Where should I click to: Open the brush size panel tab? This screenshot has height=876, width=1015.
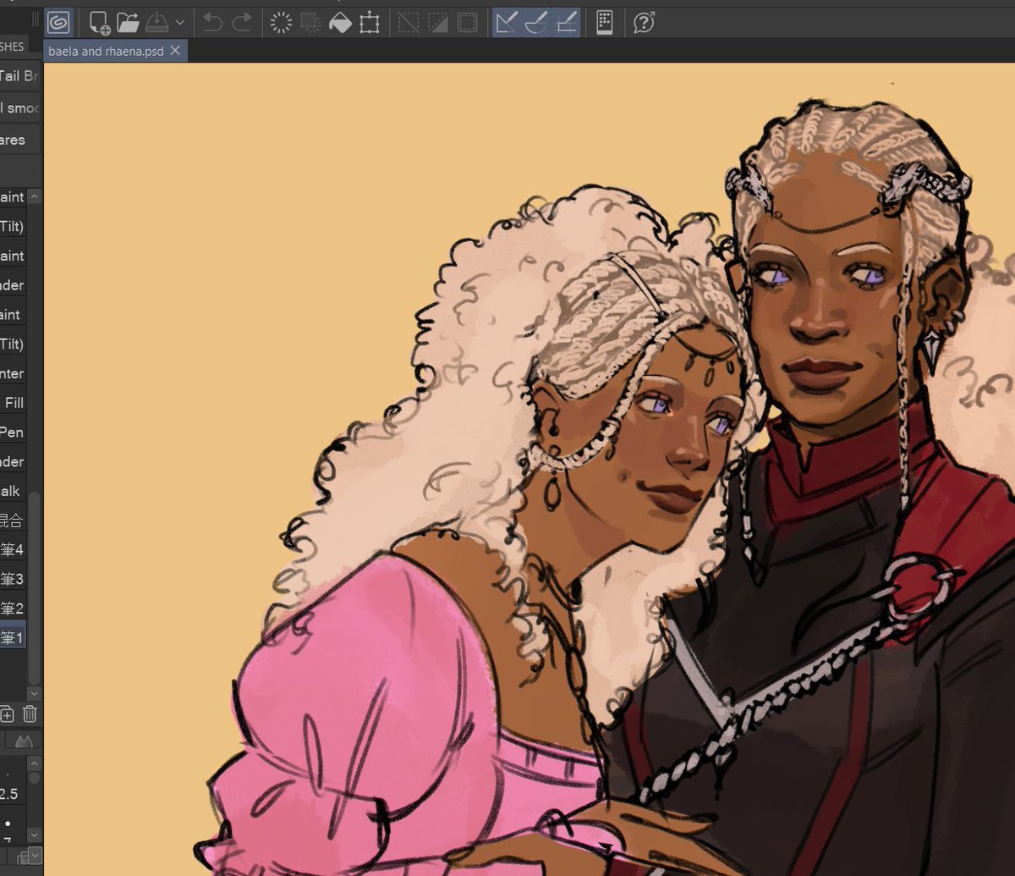(24, 741)
